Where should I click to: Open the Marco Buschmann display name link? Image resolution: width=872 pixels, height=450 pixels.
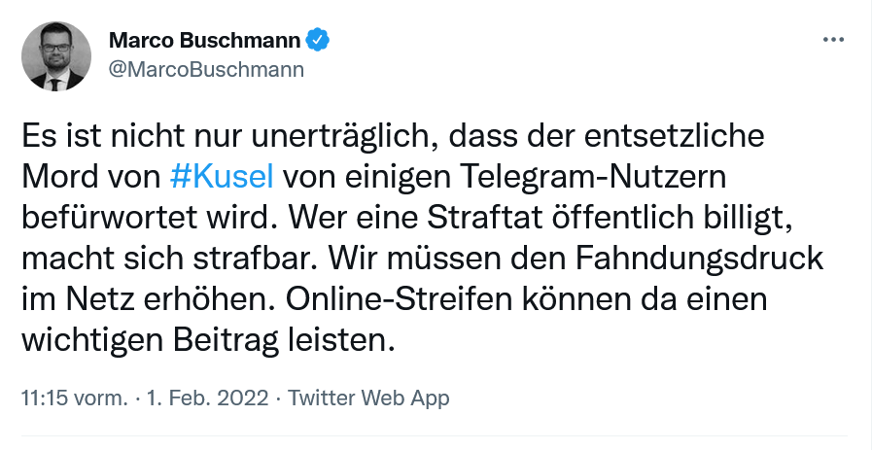204,40
